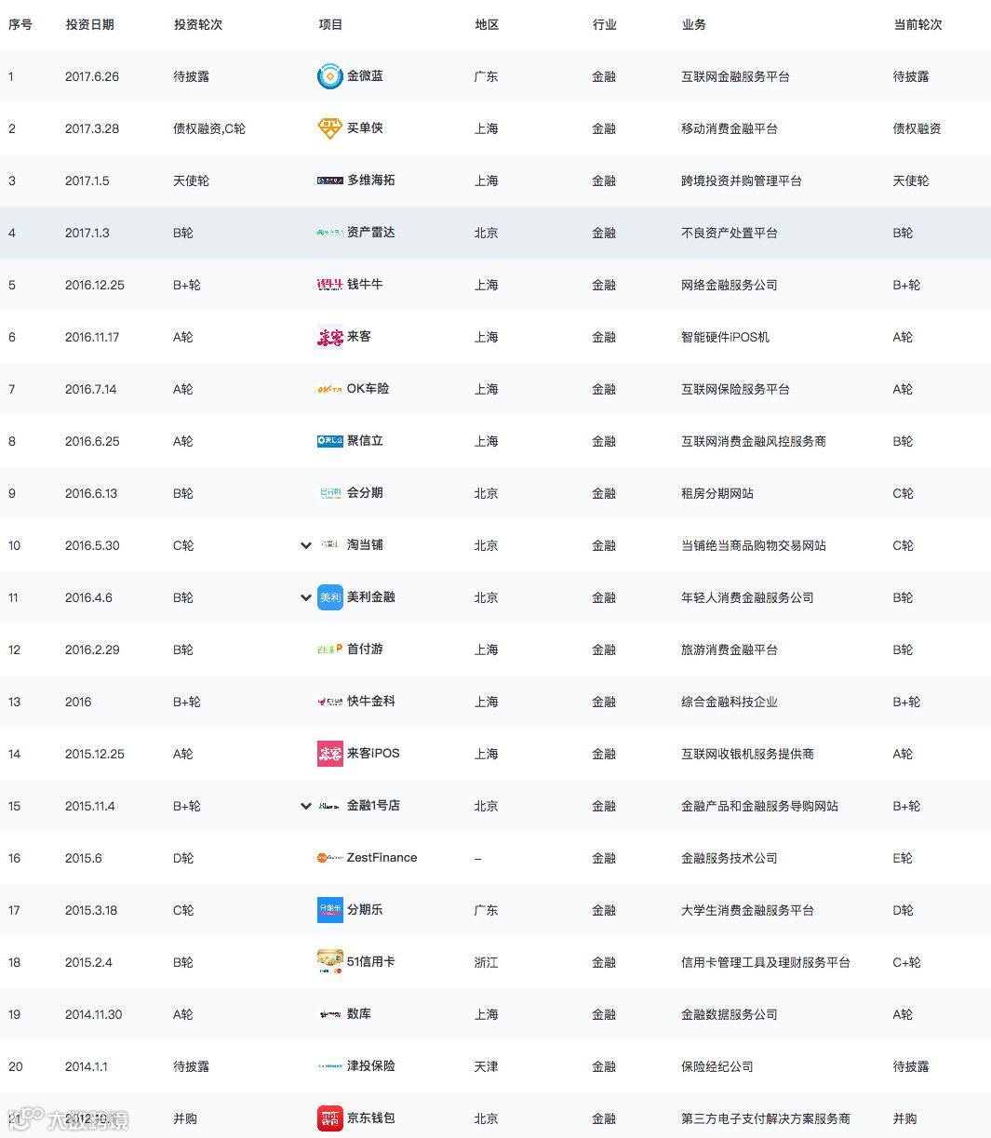Select the 智能硬件iPOS机 business cell
991x1138 pixels.
[x=726, y=337]
